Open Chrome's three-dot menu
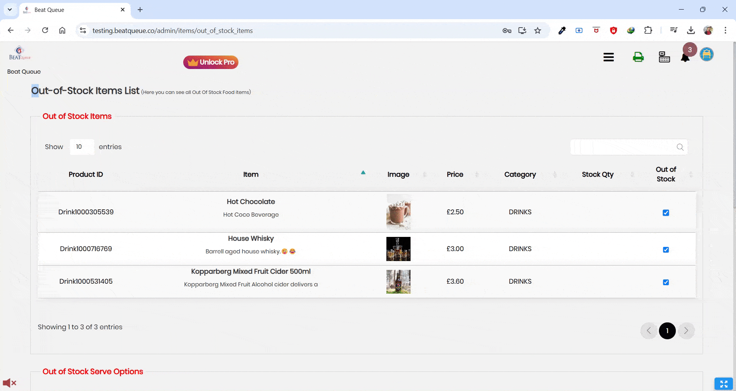The height and width of the screenshot is (391, 736). 725,30
